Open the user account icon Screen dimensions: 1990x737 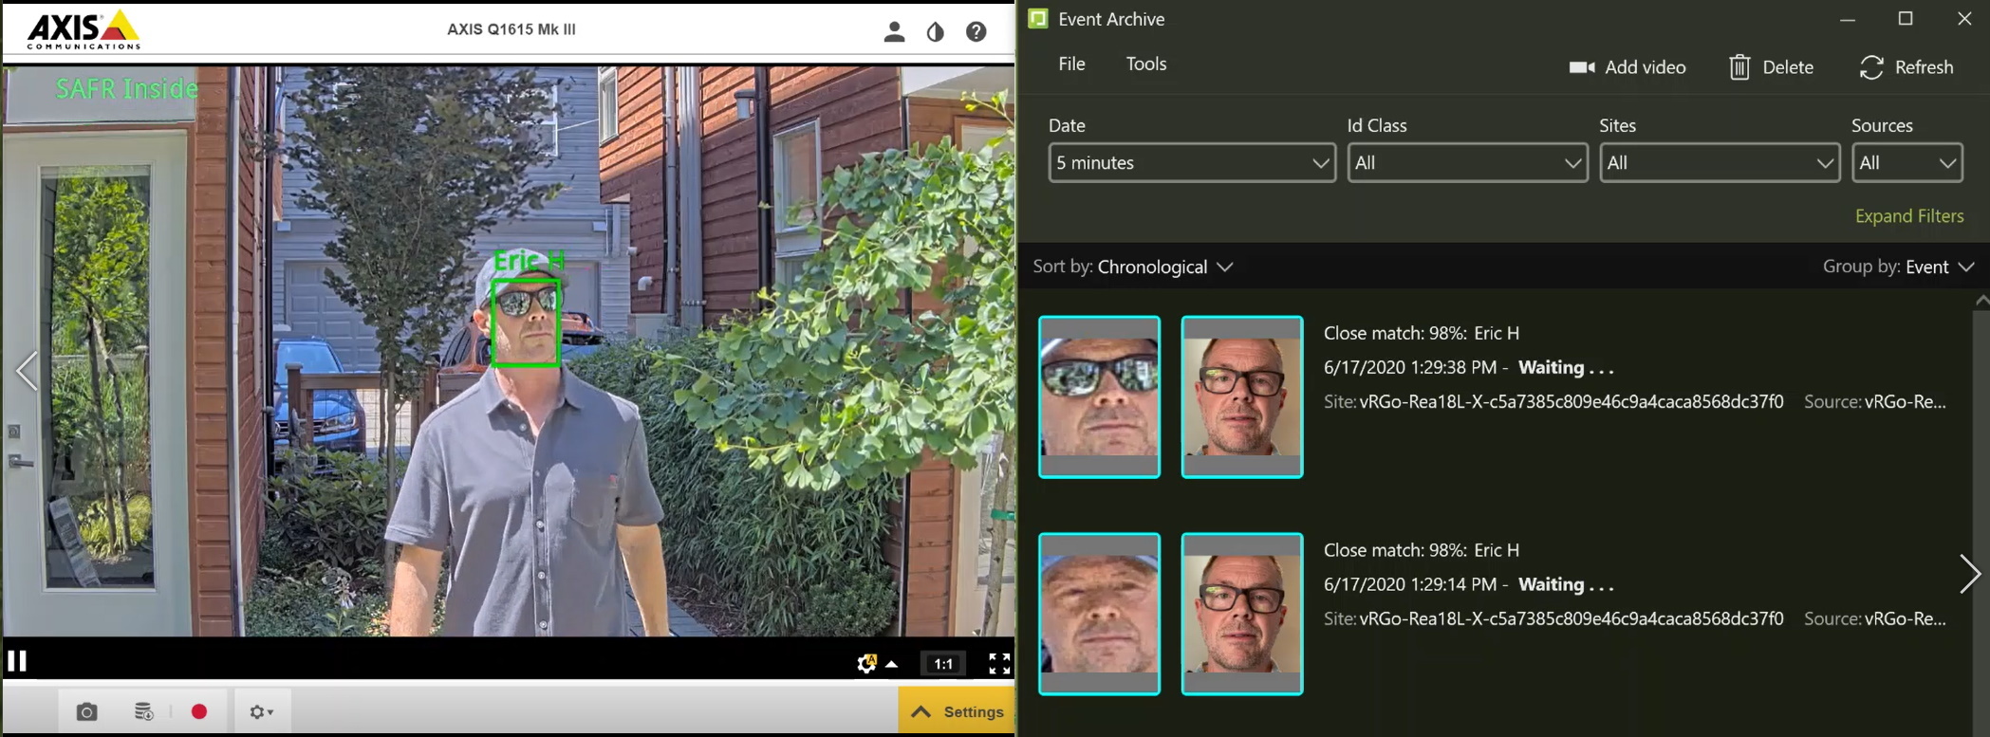click(x=893, y=32)
